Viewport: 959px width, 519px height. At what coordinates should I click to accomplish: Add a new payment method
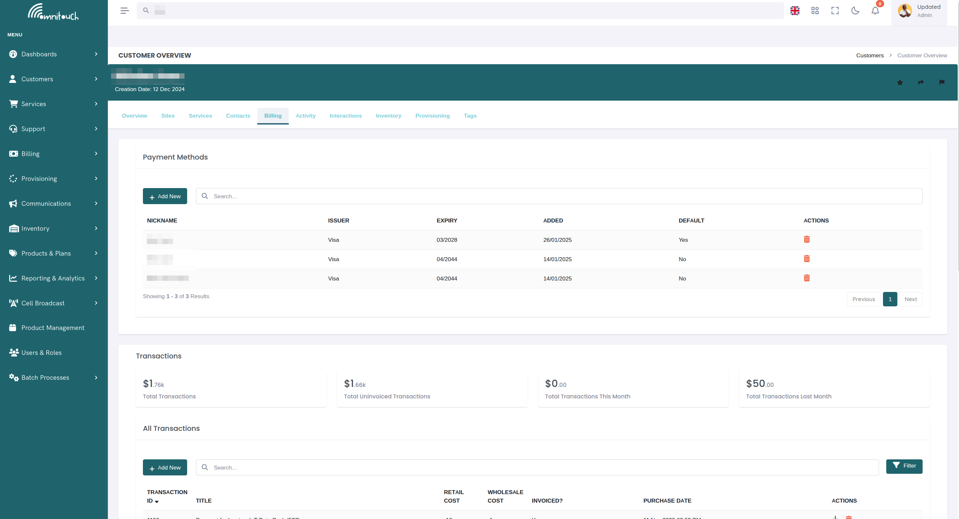165,196
